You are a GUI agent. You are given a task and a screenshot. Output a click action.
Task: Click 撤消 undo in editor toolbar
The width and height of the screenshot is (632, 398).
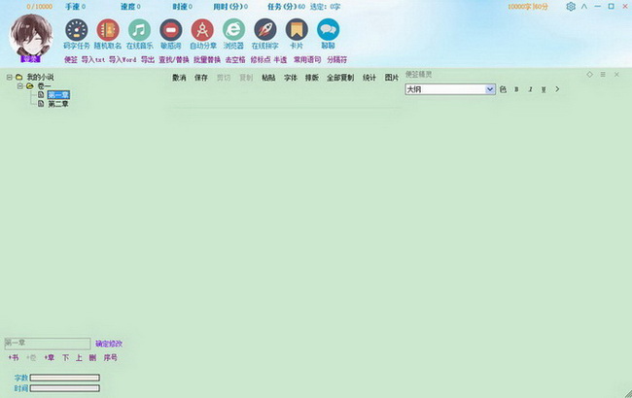pyautogui.click(x=179, y=78)
